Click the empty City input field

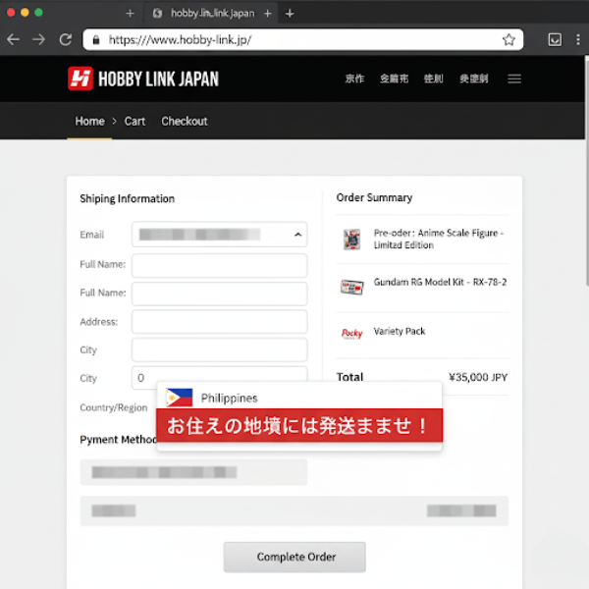219,349
